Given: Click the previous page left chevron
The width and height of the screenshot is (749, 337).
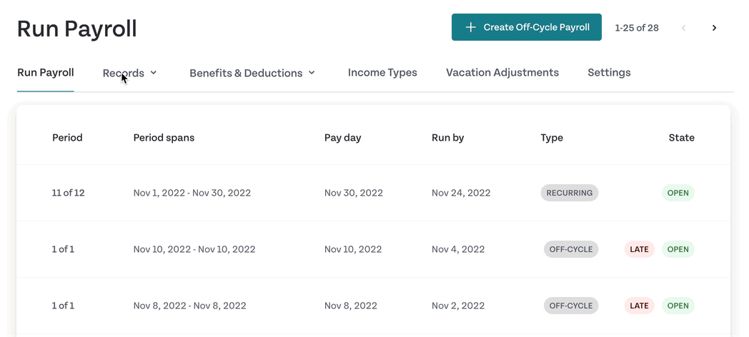Looking at the screenshot, I should (x=684, y=28).
